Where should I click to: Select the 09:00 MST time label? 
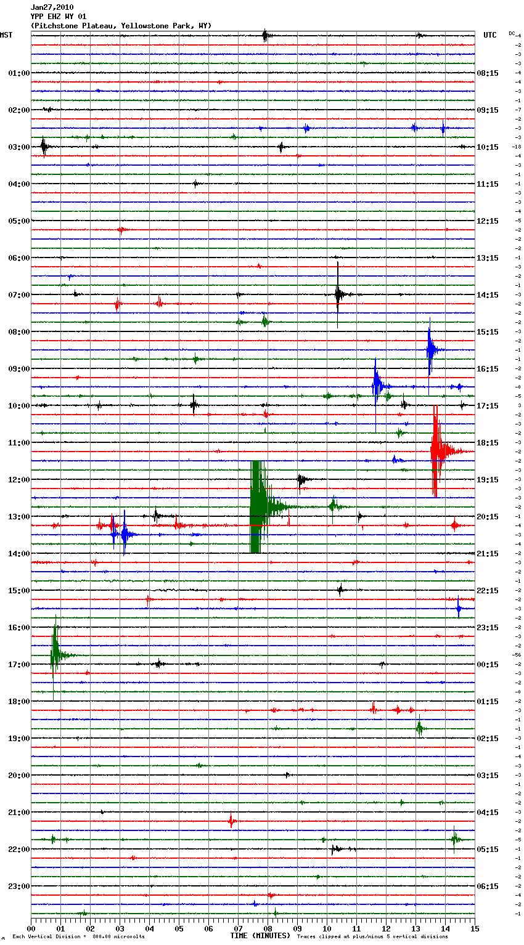[19, 369]
